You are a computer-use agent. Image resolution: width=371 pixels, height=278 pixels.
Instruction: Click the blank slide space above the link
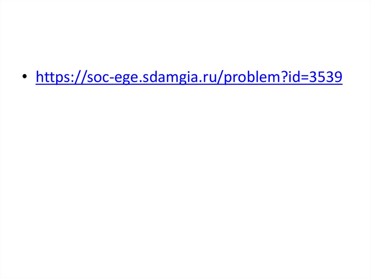point(185,33)
